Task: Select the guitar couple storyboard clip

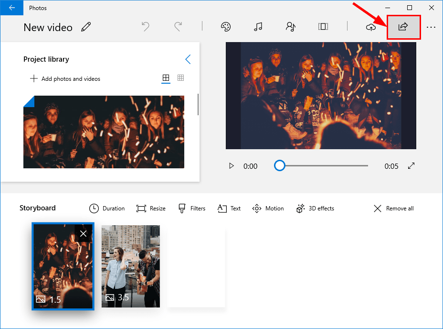Action: tap(131, 266)
